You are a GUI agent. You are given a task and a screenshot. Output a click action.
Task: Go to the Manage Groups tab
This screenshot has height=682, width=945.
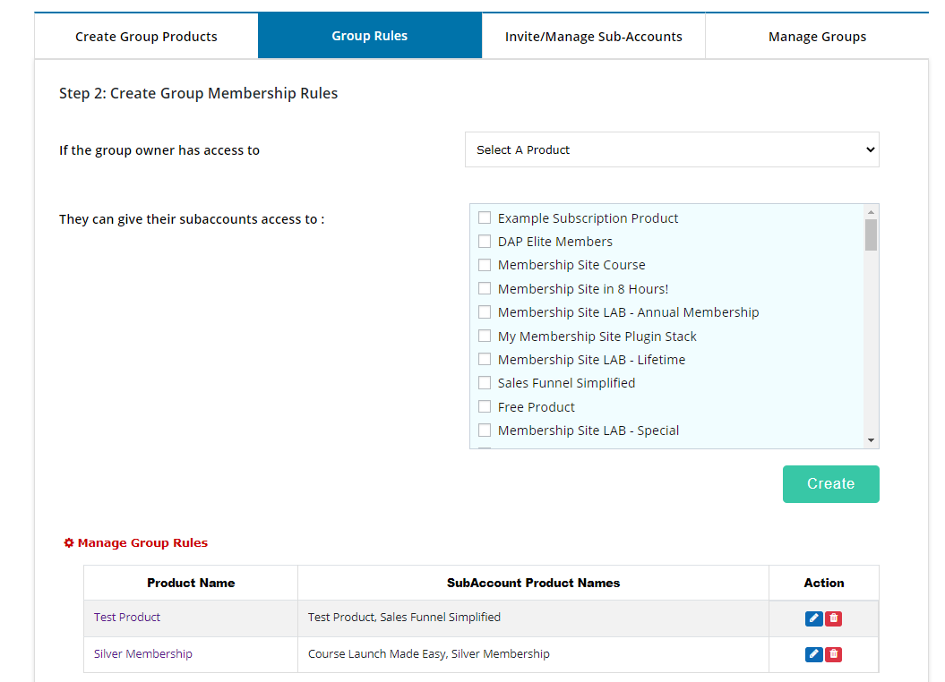click(x=817, y=37)
